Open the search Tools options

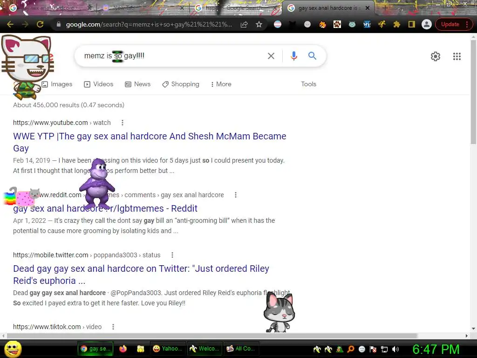coord(308,84)
